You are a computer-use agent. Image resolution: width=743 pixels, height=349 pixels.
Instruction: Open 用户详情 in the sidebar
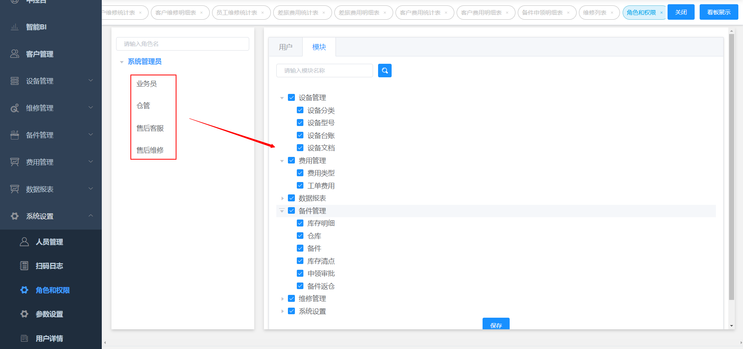(49, 339)
